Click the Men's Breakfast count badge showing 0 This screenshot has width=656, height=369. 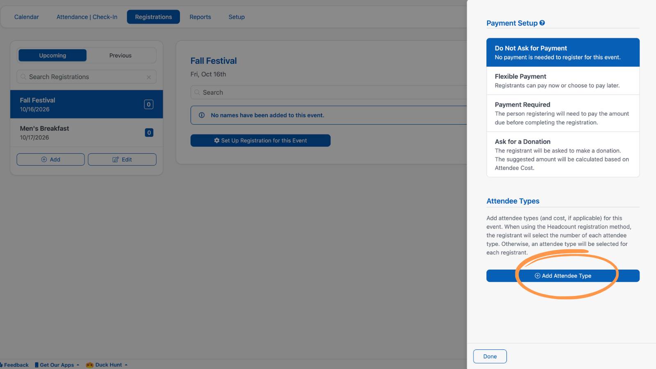coord(149,132)
